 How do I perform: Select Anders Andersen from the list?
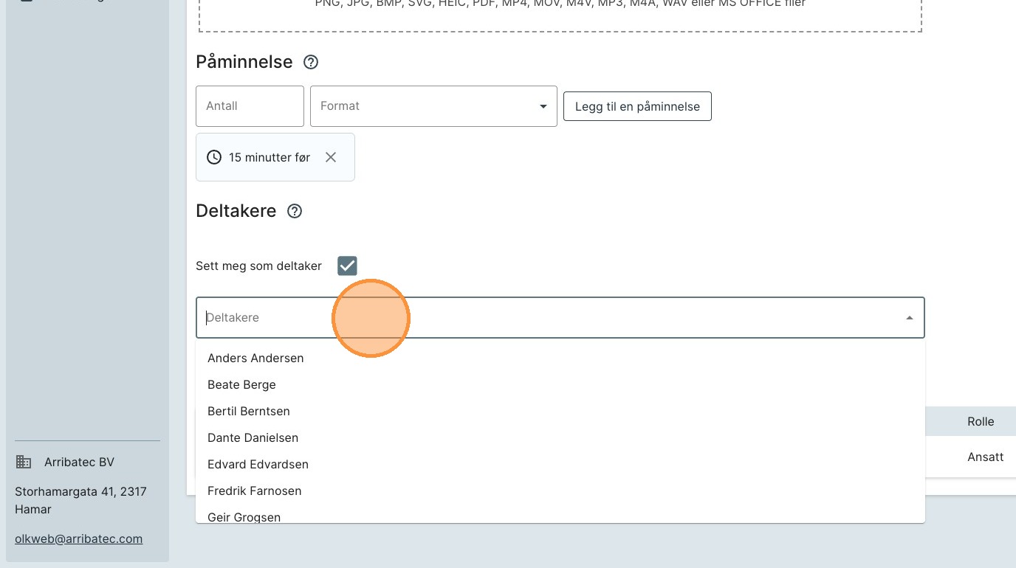tap(255, 359)
